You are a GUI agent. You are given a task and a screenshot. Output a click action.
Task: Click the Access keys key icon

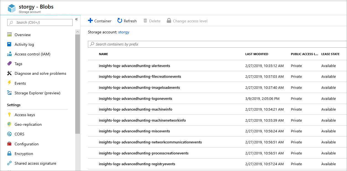click(9, 115)
